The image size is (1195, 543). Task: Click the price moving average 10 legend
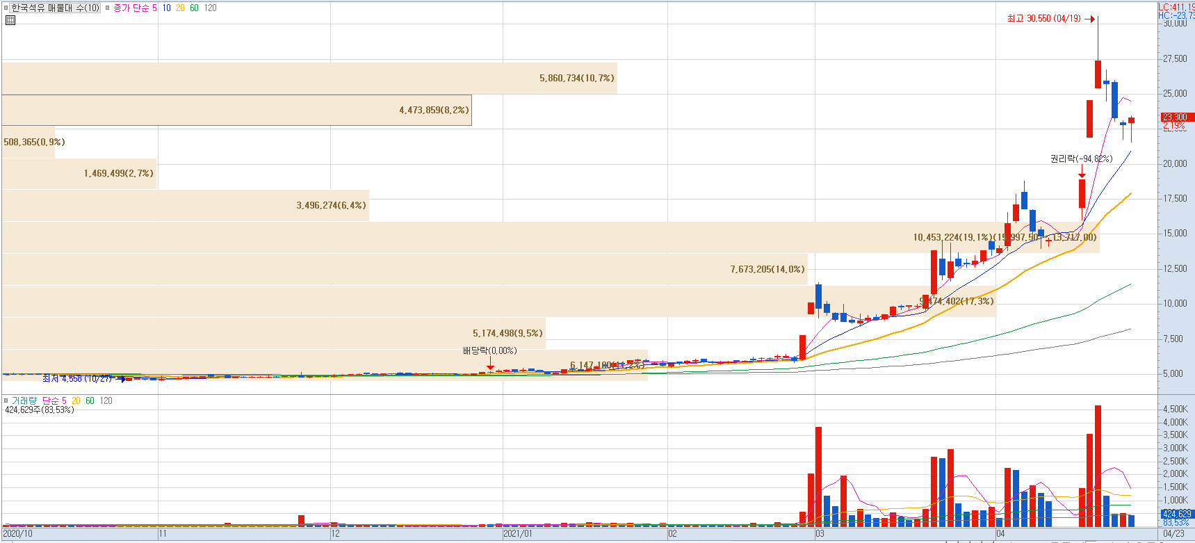tap(167, 8)
